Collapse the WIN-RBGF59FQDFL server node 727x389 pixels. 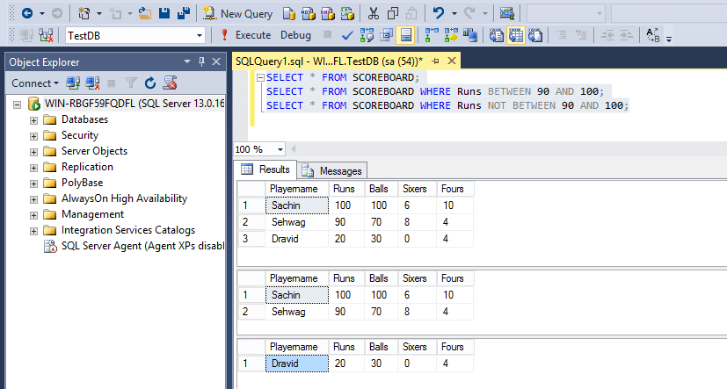click(x=18, y=104)
